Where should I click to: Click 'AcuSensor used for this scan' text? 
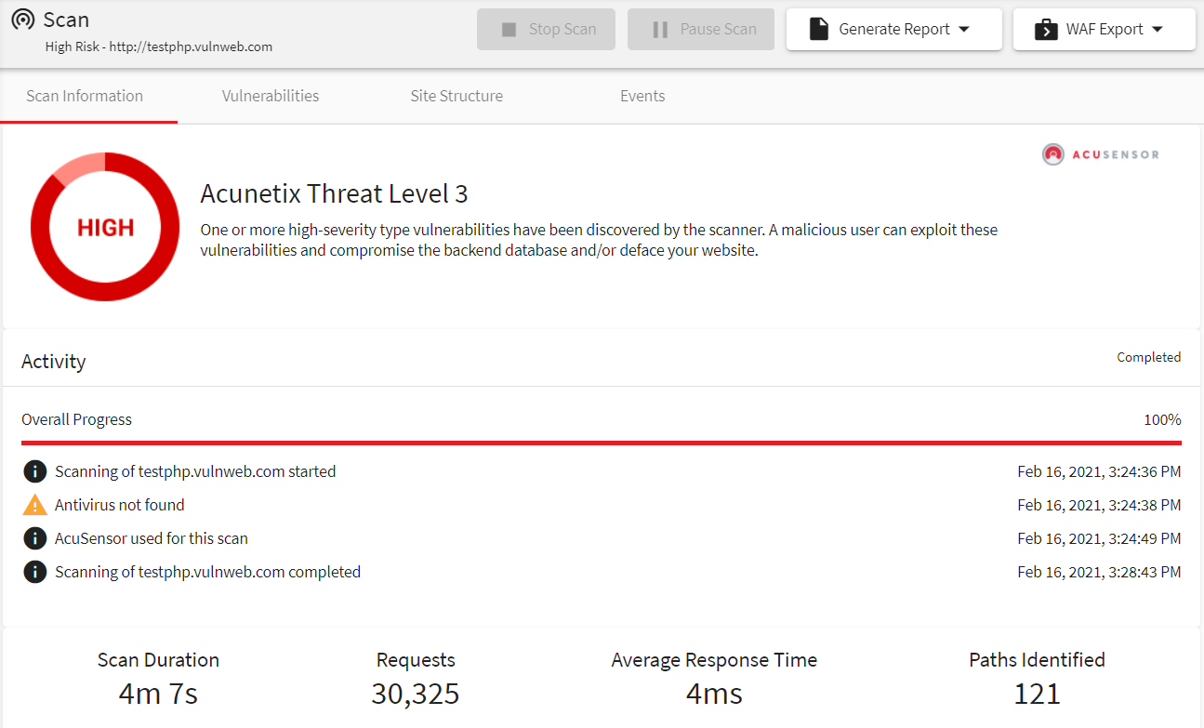point(152,538)
